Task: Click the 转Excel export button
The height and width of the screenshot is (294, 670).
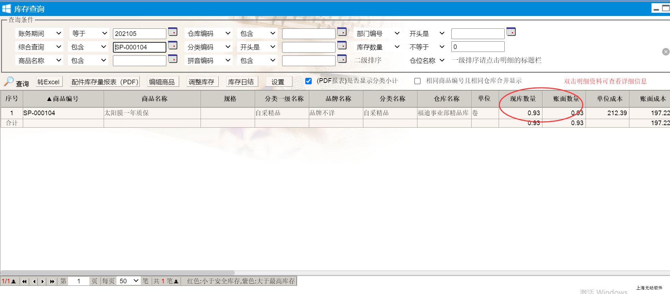Action: [x=49, y=82]
